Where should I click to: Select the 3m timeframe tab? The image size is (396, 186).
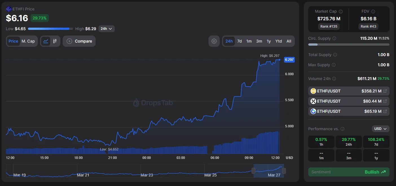[x=259, y=41]
